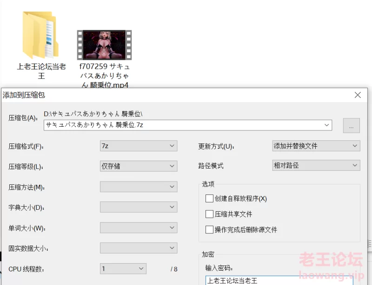
Task: Select the f707259 mp4 video thumbnail
Action: point(104,45)
